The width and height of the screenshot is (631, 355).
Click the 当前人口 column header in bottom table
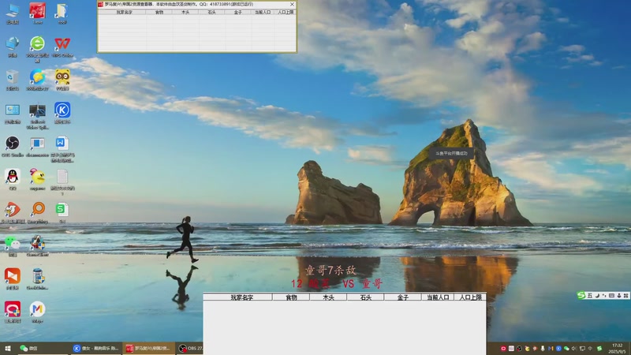coord(438,297)
